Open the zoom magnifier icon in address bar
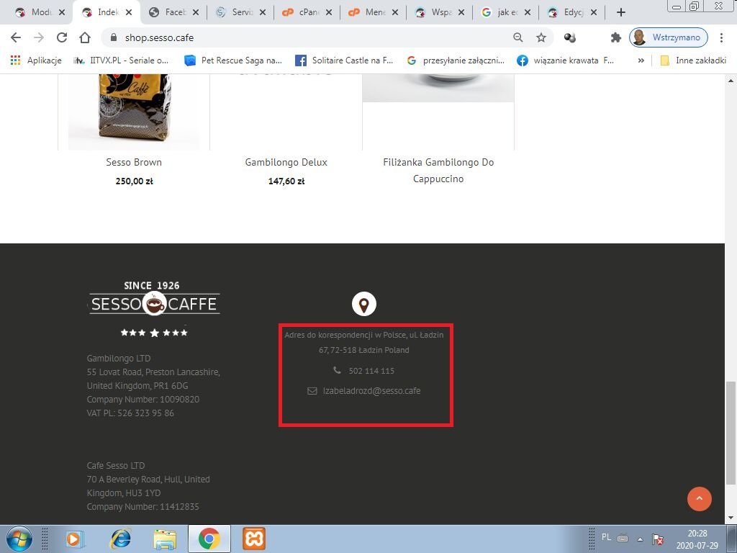The width and height of the screenshot is (737, 553). coord(518,37)
